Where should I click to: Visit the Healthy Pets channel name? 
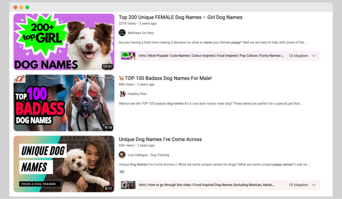tap(137, 94)
